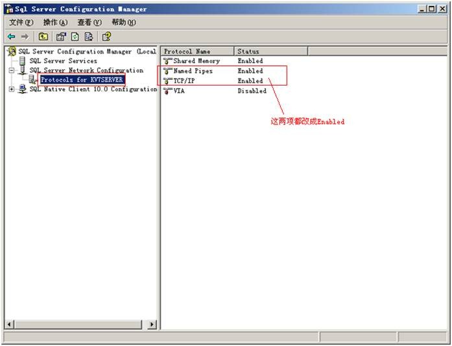Select the root SQL Server Configuration Manager label
The width and height of the screenshot is (452, 346).
[x=87, y=51]
